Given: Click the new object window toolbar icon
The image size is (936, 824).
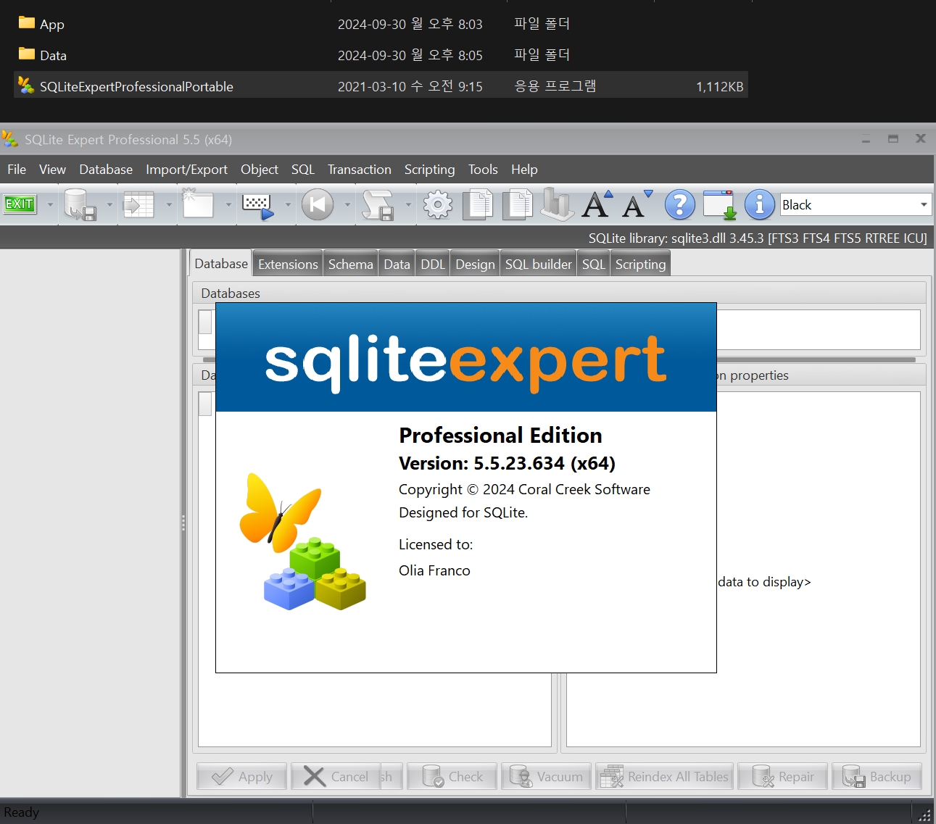Looking at the screenshot, I should (197, 204).
